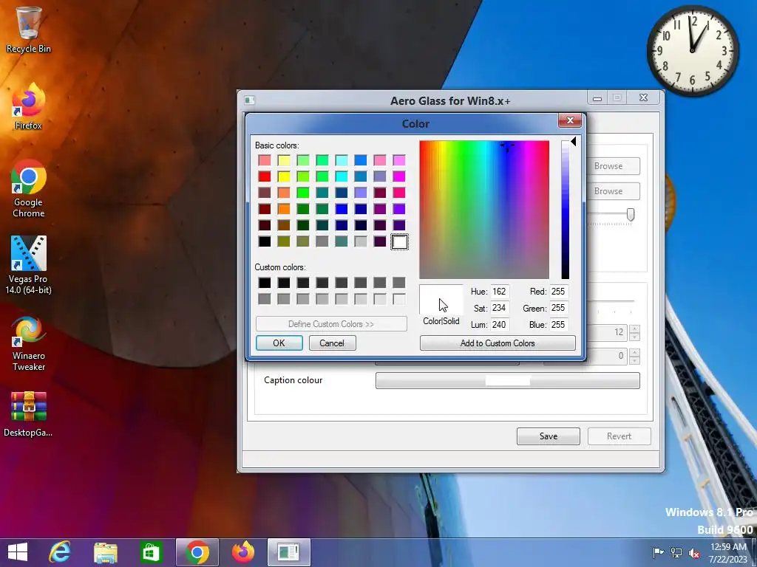Click the first Browse button in Aero Glass
This screenshot has width=757, height=567.
click(613, 166)
